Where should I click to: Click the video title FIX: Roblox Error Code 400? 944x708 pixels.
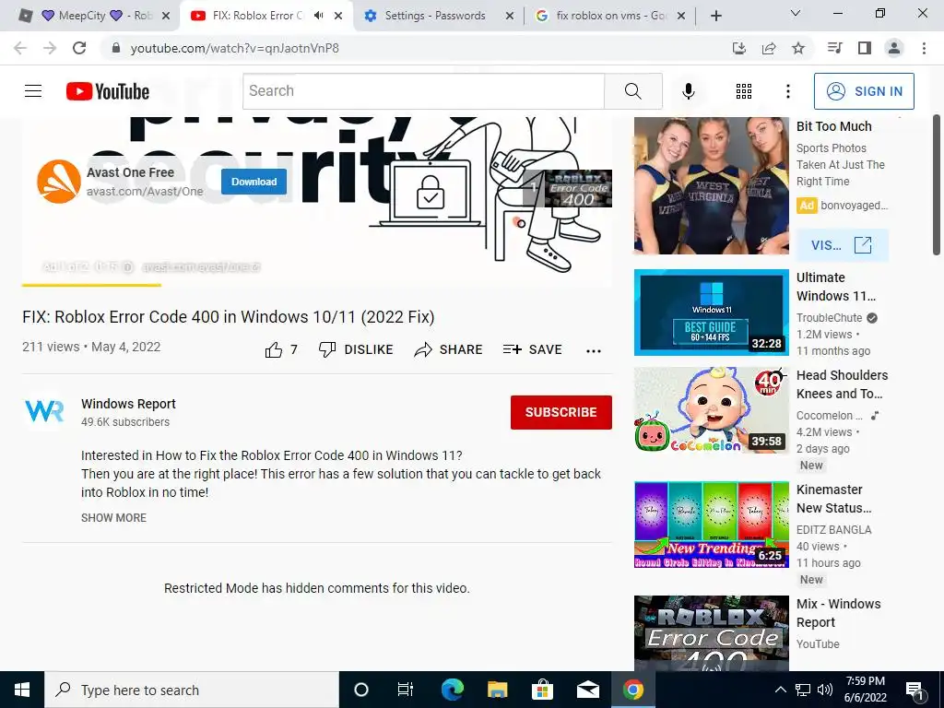click(x=229, y=317)
